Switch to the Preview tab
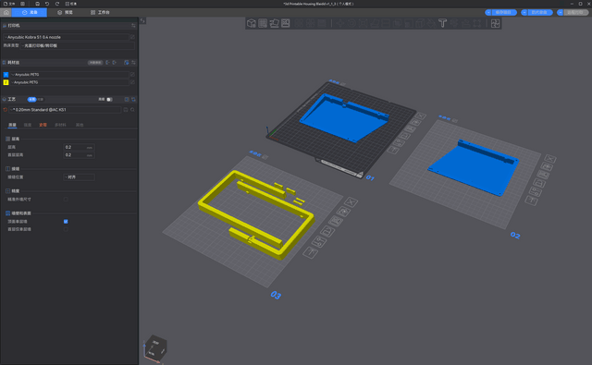The height and width of the screenshot is (365, 592). pos(65,12)
